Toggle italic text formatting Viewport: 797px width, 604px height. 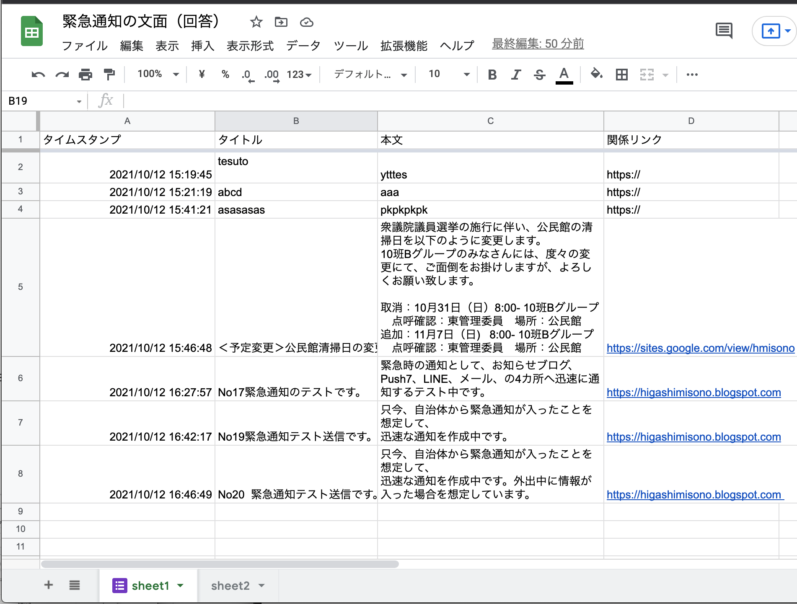tap(516, 75)
